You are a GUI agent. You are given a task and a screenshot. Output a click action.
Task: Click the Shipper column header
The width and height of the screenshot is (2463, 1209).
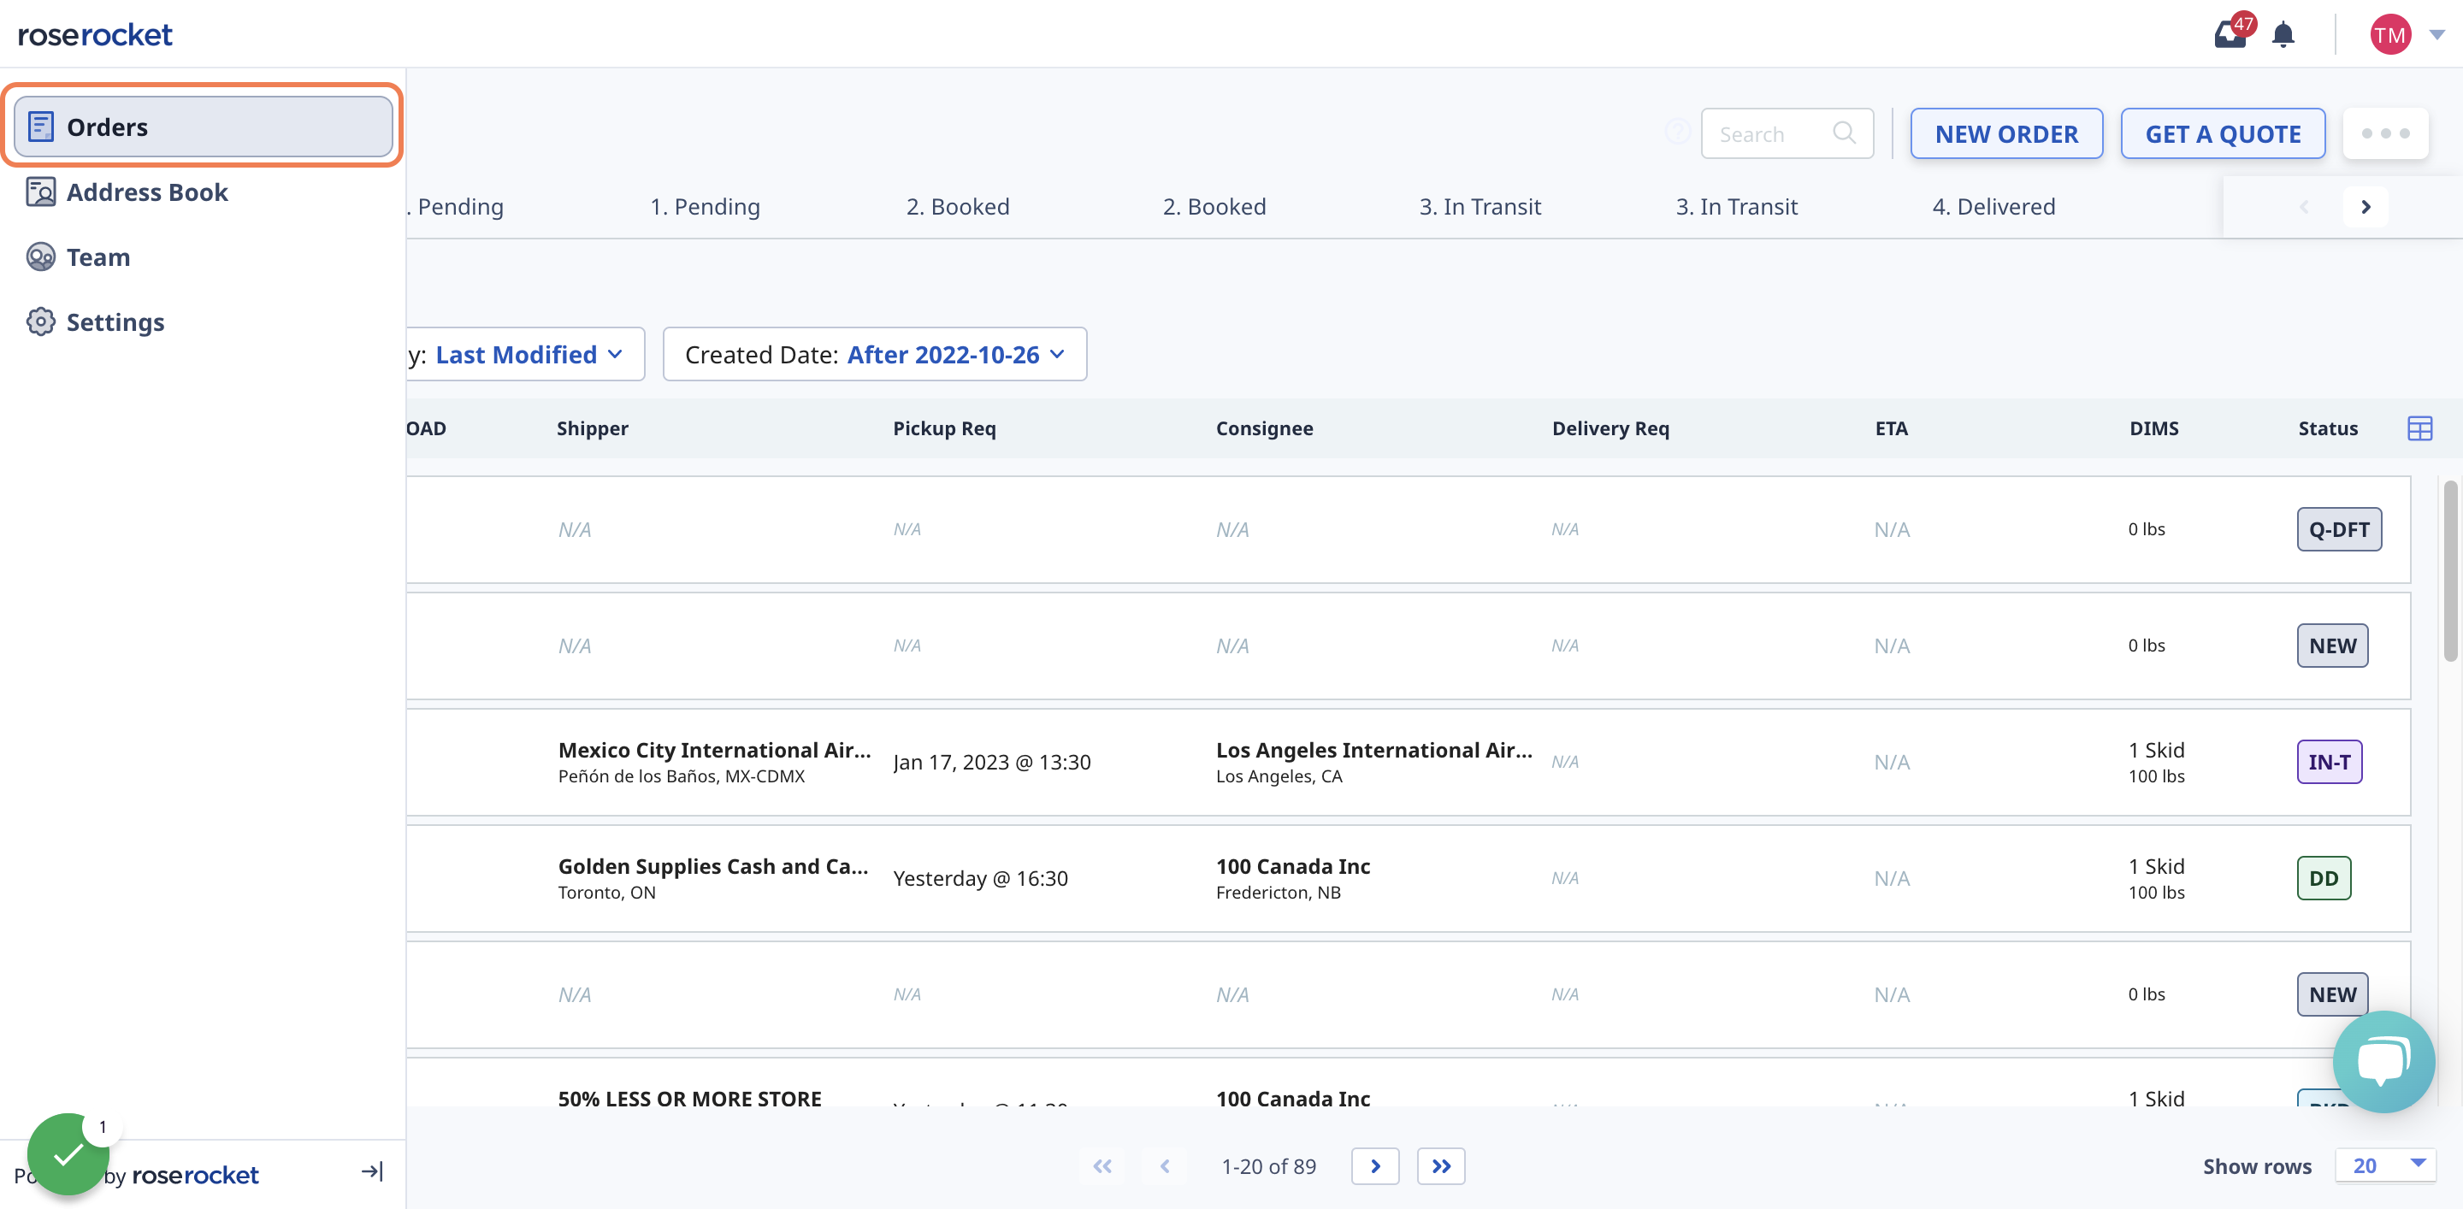(x=592, y=428)
